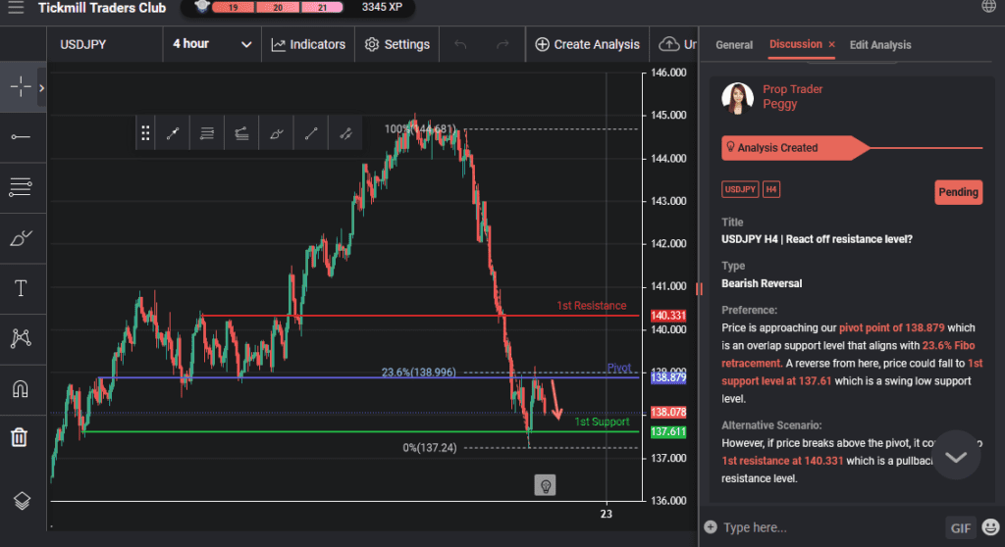This screenshot has height=547, width=1005.
Task: Click the scroll-down chevron in discussion
Action: pos(956,456)
